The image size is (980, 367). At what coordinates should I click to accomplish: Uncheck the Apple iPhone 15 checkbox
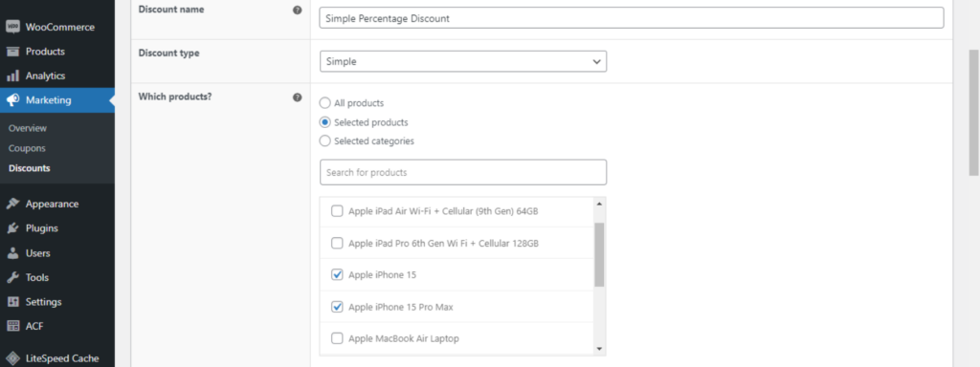337,274
